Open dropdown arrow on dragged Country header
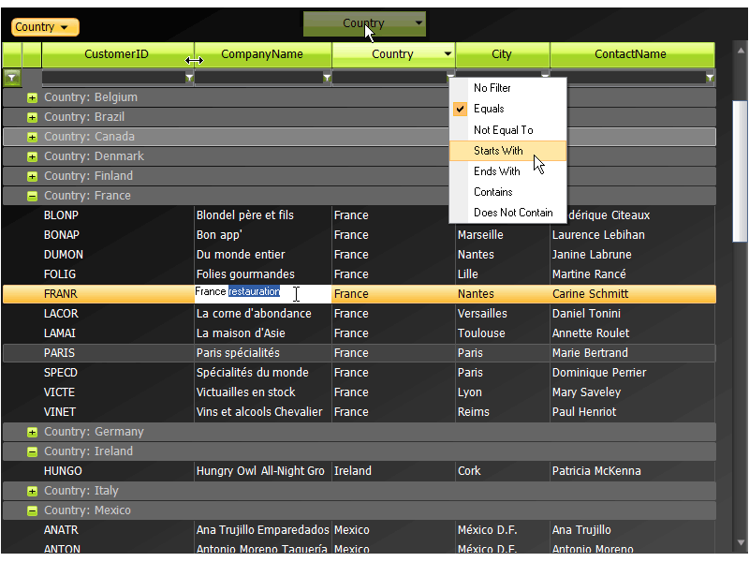 tap(419, 22)
